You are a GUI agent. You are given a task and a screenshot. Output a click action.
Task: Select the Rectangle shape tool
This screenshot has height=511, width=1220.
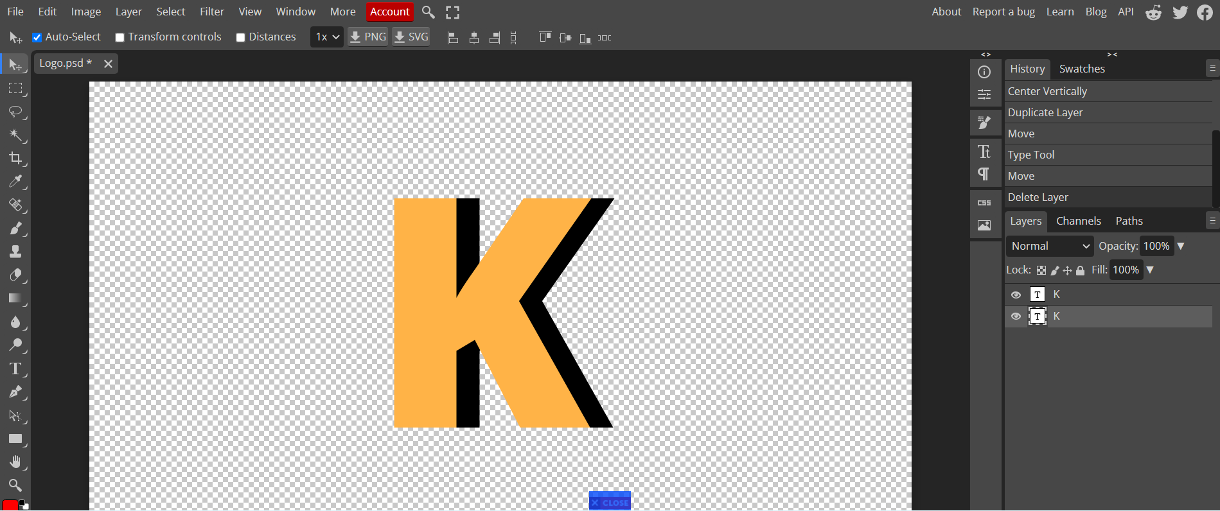click(x=15, y=439)
